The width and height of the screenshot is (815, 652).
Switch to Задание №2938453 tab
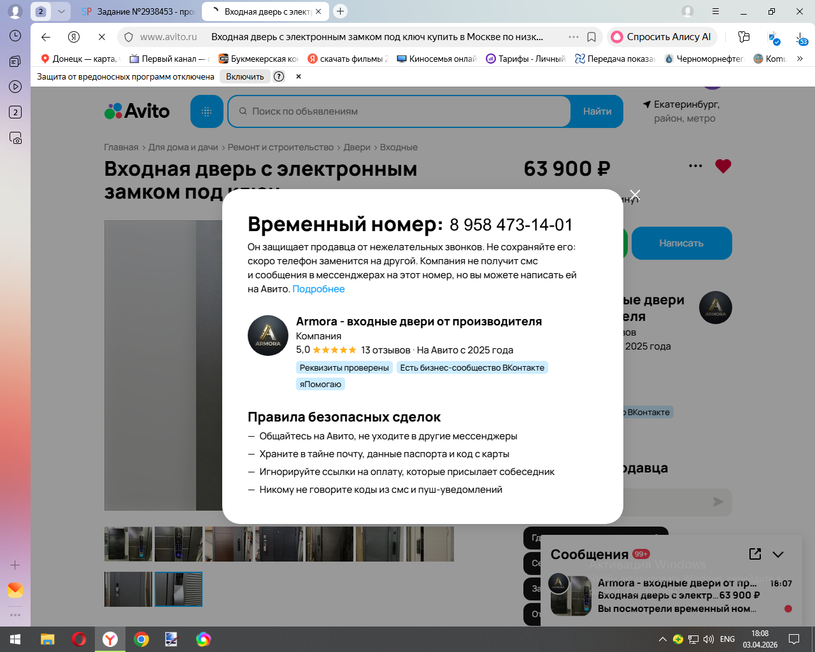point(138,11)
